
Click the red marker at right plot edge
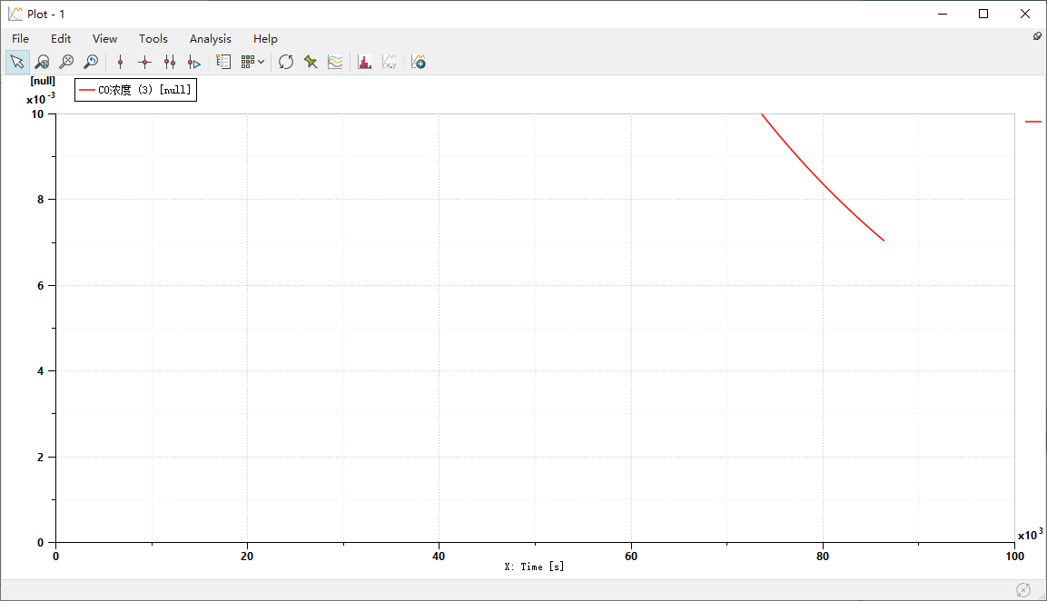tap(1033, 122)
